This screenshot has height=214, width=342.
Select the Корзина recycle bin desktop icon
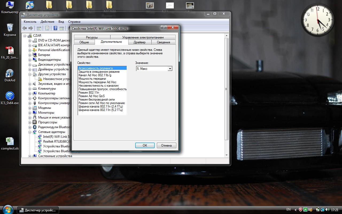pyautogui.click(x=10, y=30)
